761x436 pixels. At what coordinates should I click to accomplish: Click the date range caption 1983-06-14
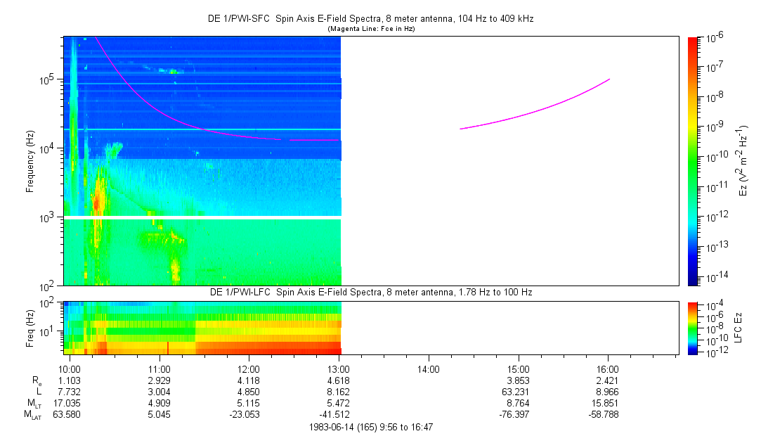click(x=371, y=428)
